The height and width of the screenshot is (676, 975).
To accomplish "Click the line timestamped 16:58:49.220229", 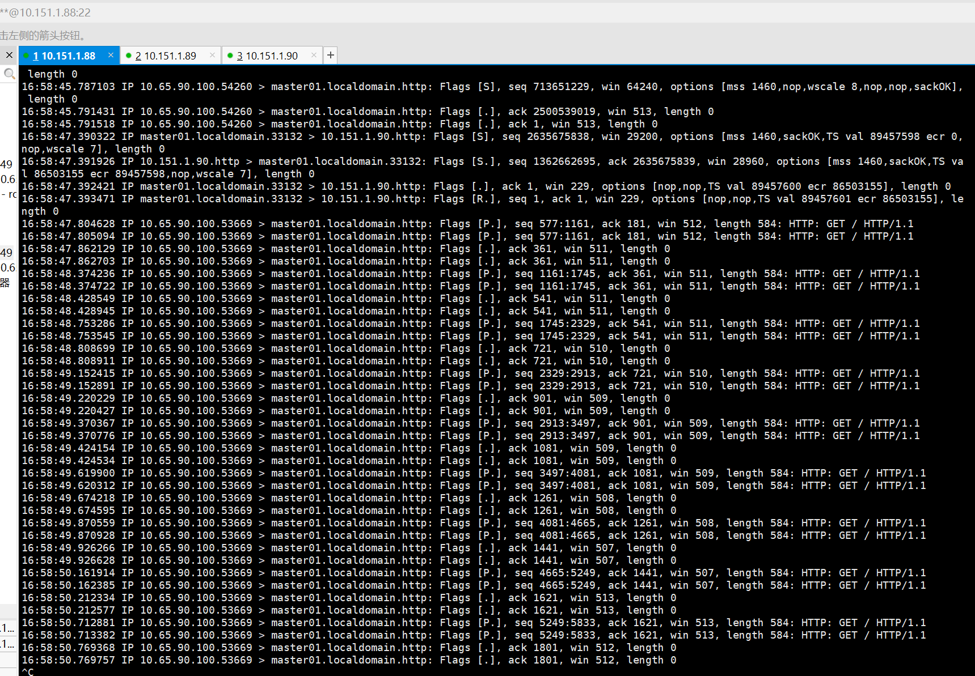I will pyautogui.click(x=346, y=398).
